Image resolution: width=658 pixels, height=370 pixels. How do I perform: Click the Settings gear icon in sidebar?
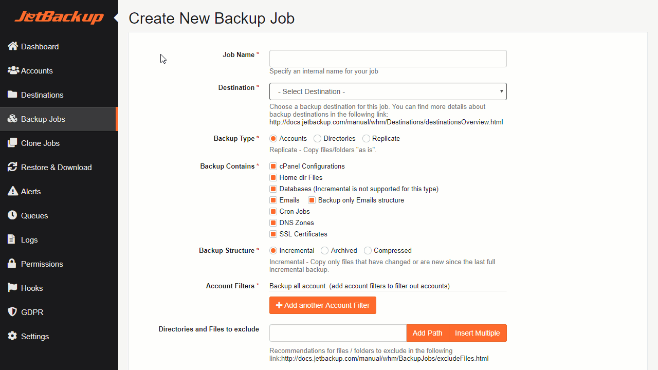point(12,336)
